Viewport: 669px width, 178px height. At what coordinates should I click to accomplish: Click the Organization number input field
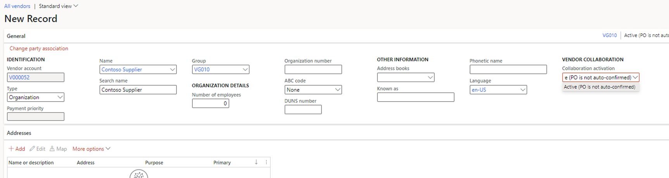[x=313, y=69]
